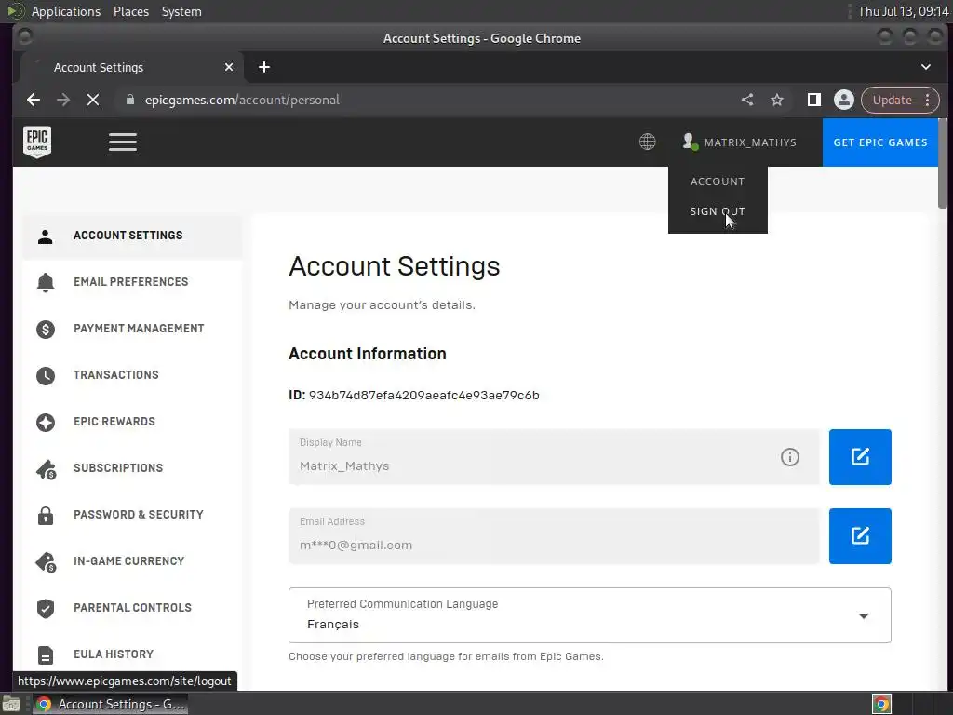Open PARENTAL CONTROLS in the sidebar
Viewport: 953px width, 715px height.
[132, 608]
